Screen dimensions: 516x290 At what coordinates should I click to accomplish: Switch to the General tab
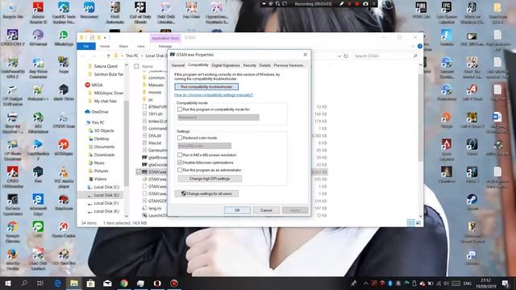coord(178,65)
